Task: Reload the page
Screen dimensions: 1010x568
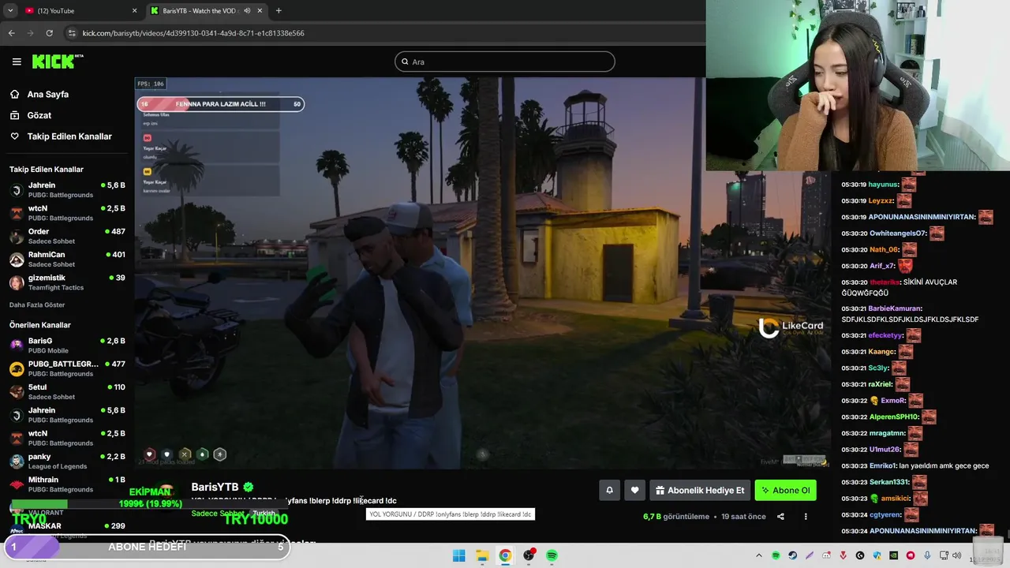Action: [49, 33]
